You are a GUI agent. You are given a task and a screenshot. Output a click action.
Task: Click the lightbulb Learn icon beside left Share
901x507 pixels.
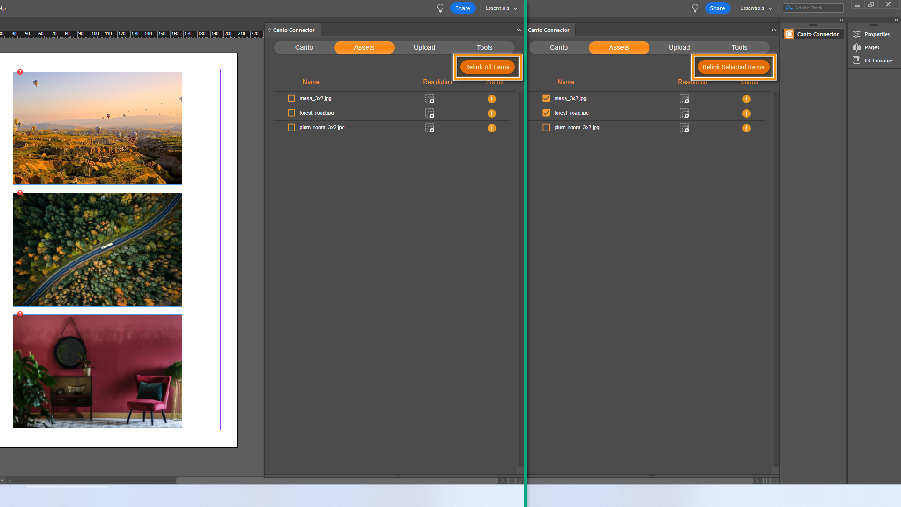click(x=440, y=8)
